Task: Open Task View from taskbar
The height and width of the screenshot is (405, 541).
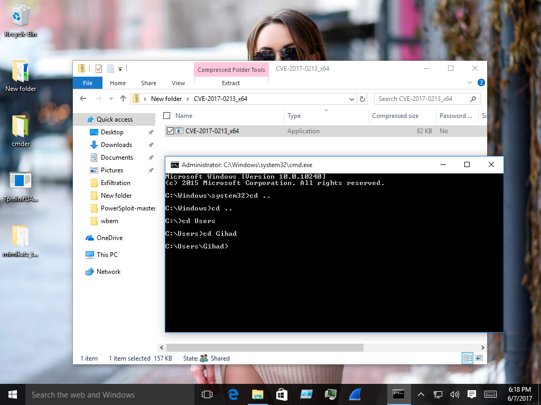Action: point(207,394)
